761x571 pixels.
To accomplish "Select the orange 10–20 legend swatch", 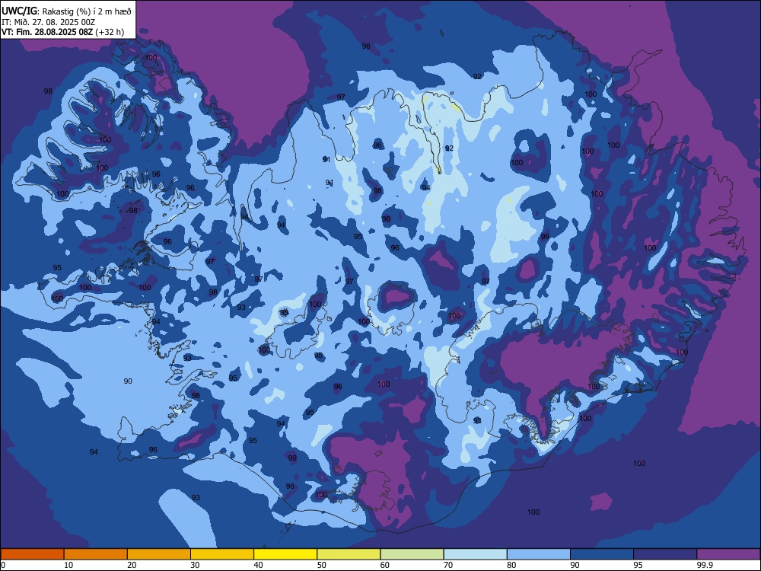I will pyautogui.click(x=96, y=554).
